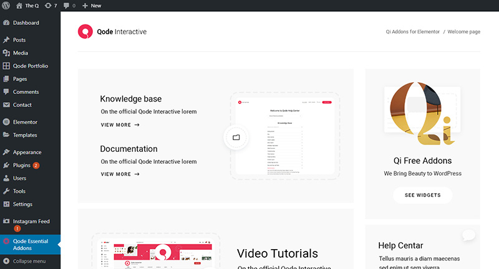Screen dimensions: 499x269
Task: Open The Q site home link
Action: click(27, 6)
